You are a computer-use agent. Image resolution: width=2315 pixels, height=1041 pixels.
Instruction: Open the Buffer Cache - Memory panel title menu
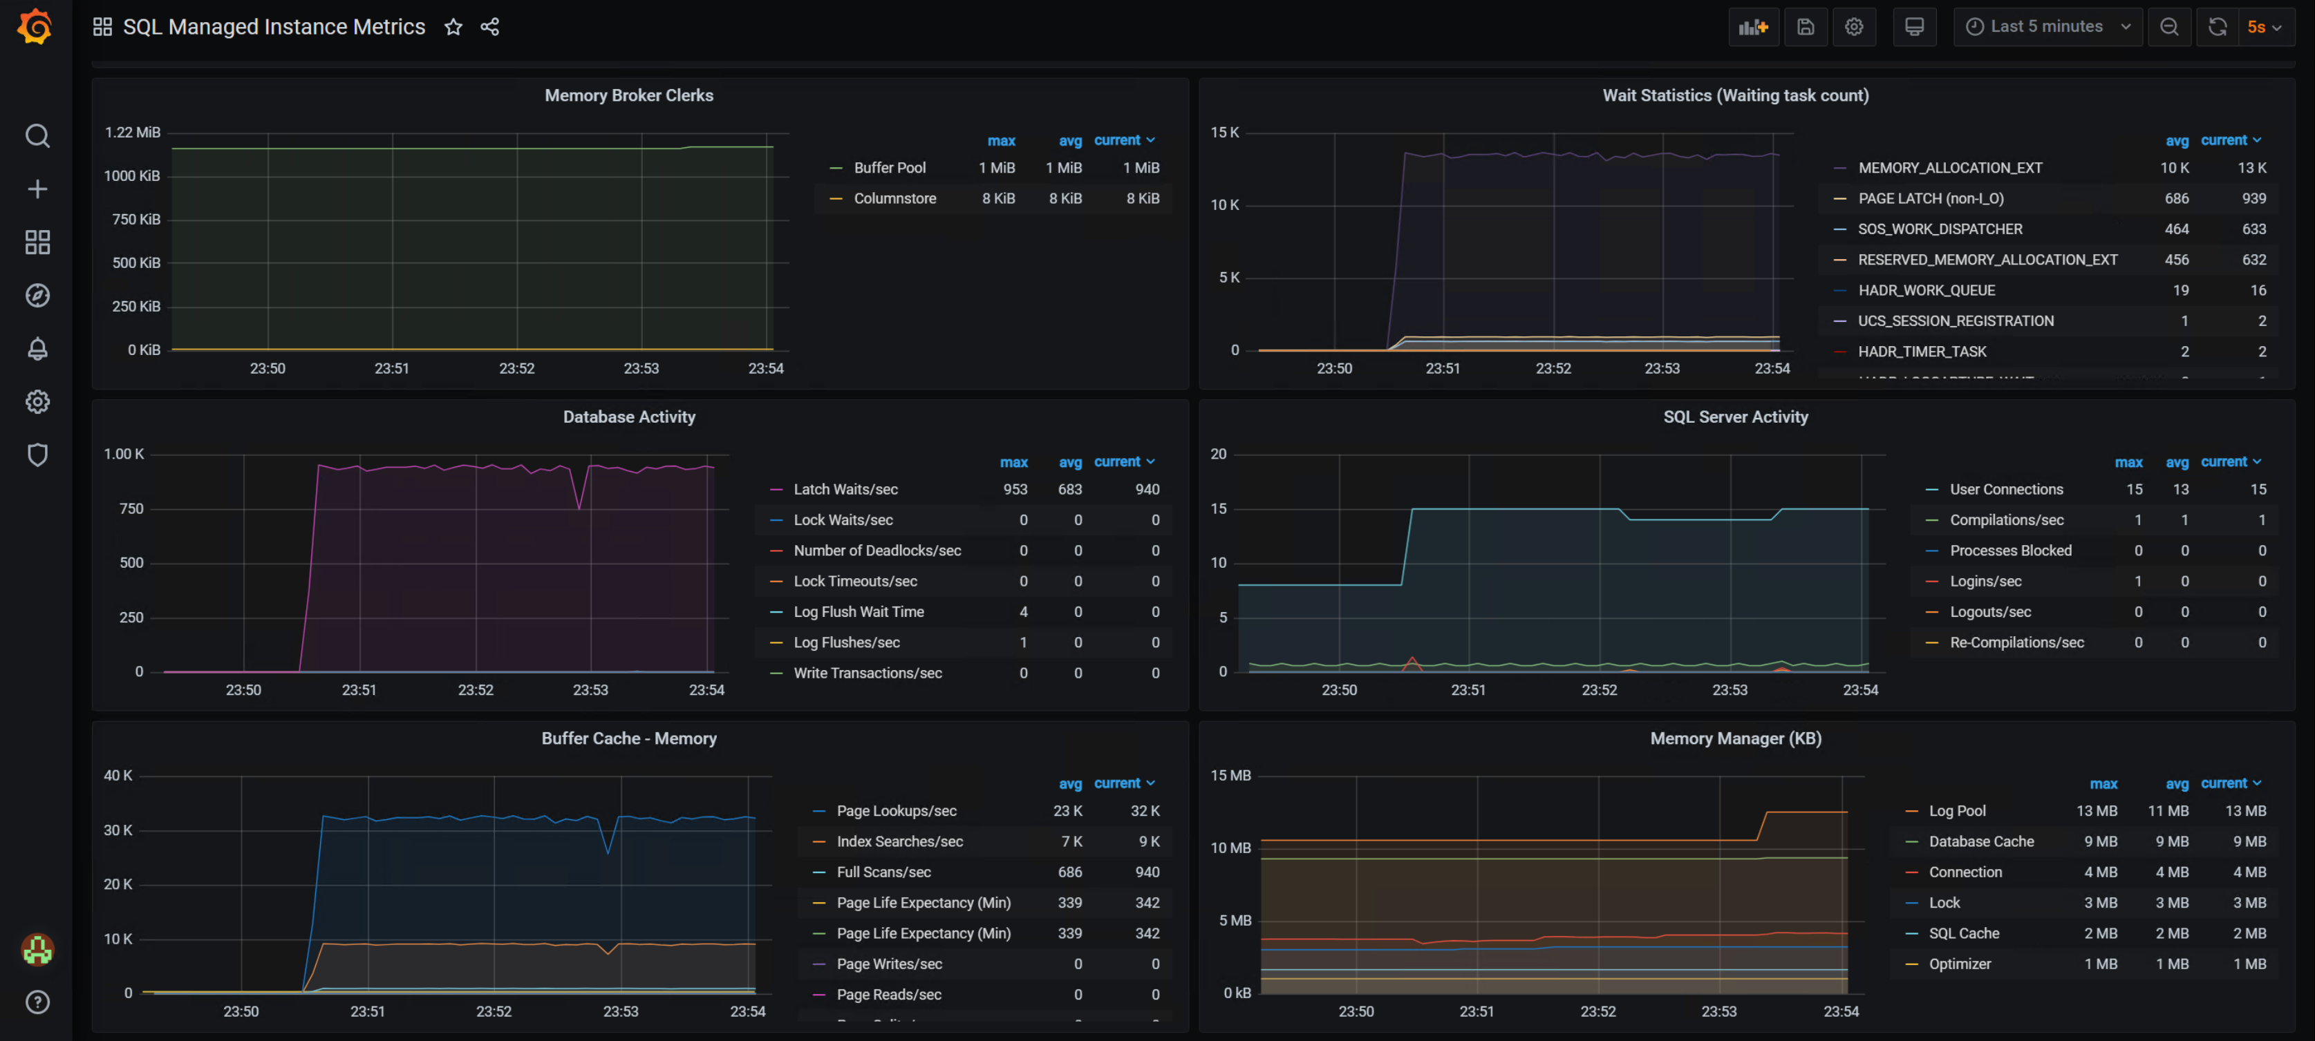pyautogui.click(x=629, y=738)
